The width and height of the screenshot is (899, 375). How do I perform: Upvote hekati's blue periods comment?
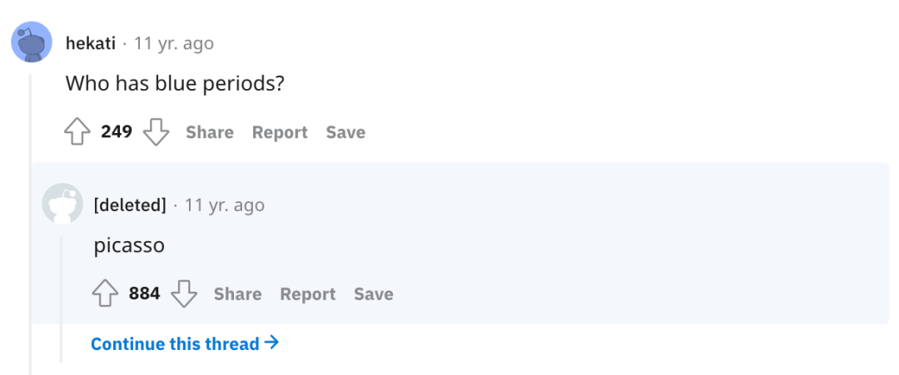click(77, 132)
